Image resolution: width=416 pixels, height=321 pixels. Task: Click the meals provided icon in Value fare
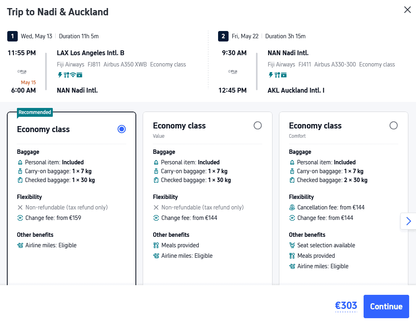pos(156,245)
